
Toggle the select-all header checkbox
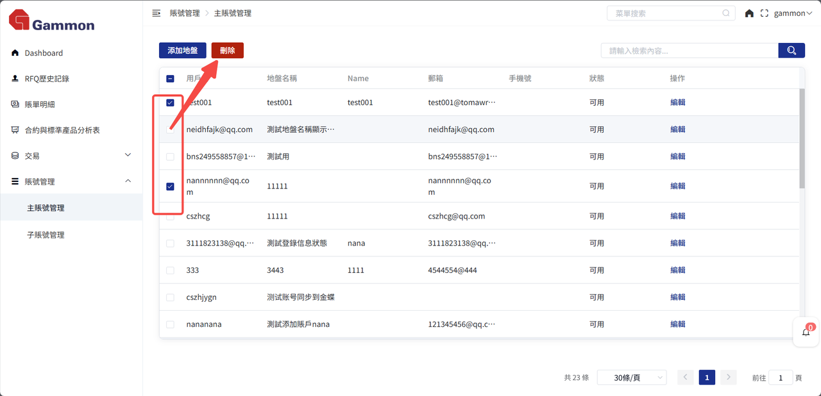tap(170, 79)
